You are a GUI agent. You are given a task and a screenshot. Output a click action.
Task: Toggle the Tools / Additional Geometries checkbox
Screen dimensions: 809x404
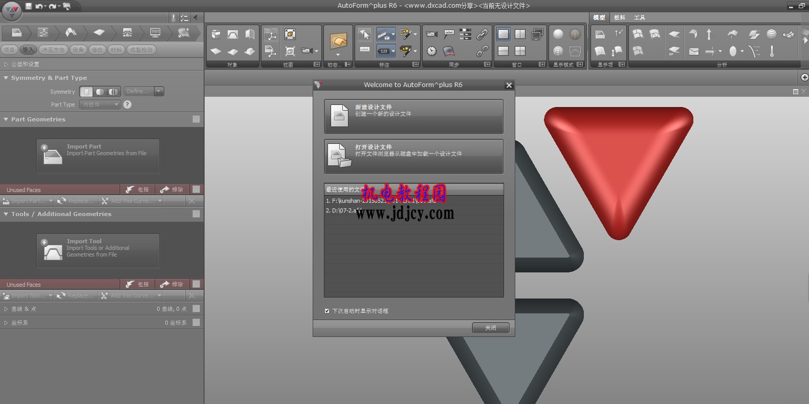pyautogui.click(x=196, y=214)
